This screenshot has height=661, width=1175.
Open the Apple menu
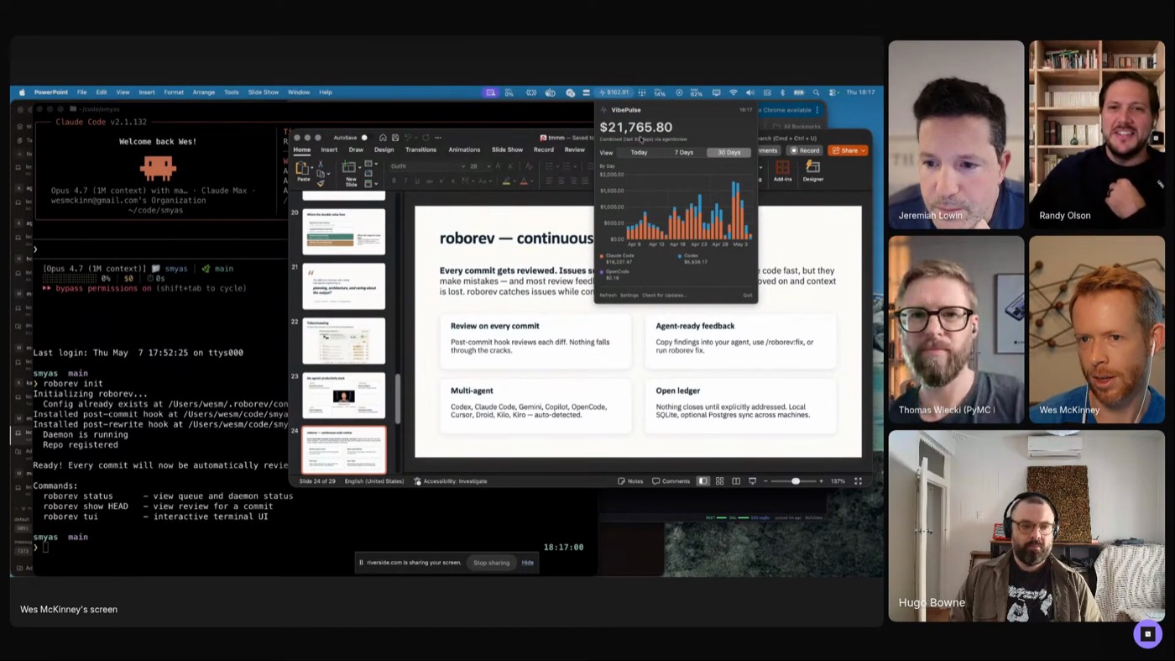click(22, 92)
